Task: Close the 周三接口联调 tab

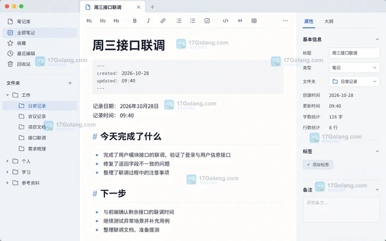Action: tap(139, 7)
